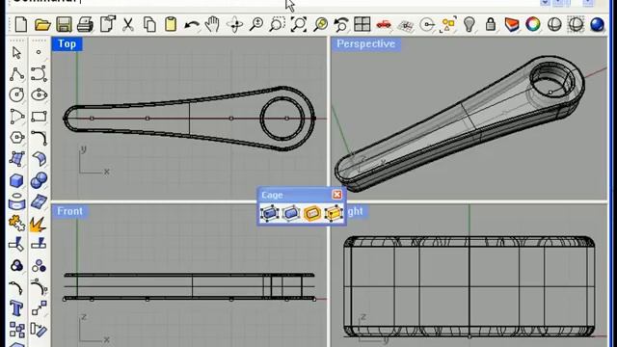
Task: Click the first Cage toolbar icon
Action: tap(270, 214)
